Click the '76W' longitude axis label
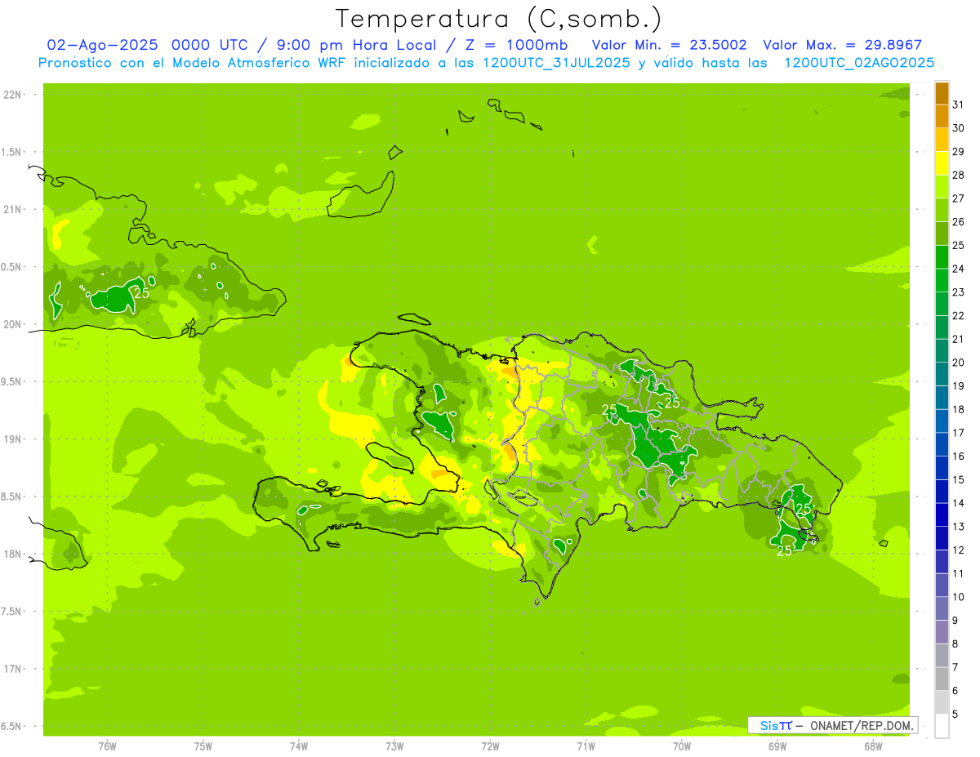 pos(107,746)
